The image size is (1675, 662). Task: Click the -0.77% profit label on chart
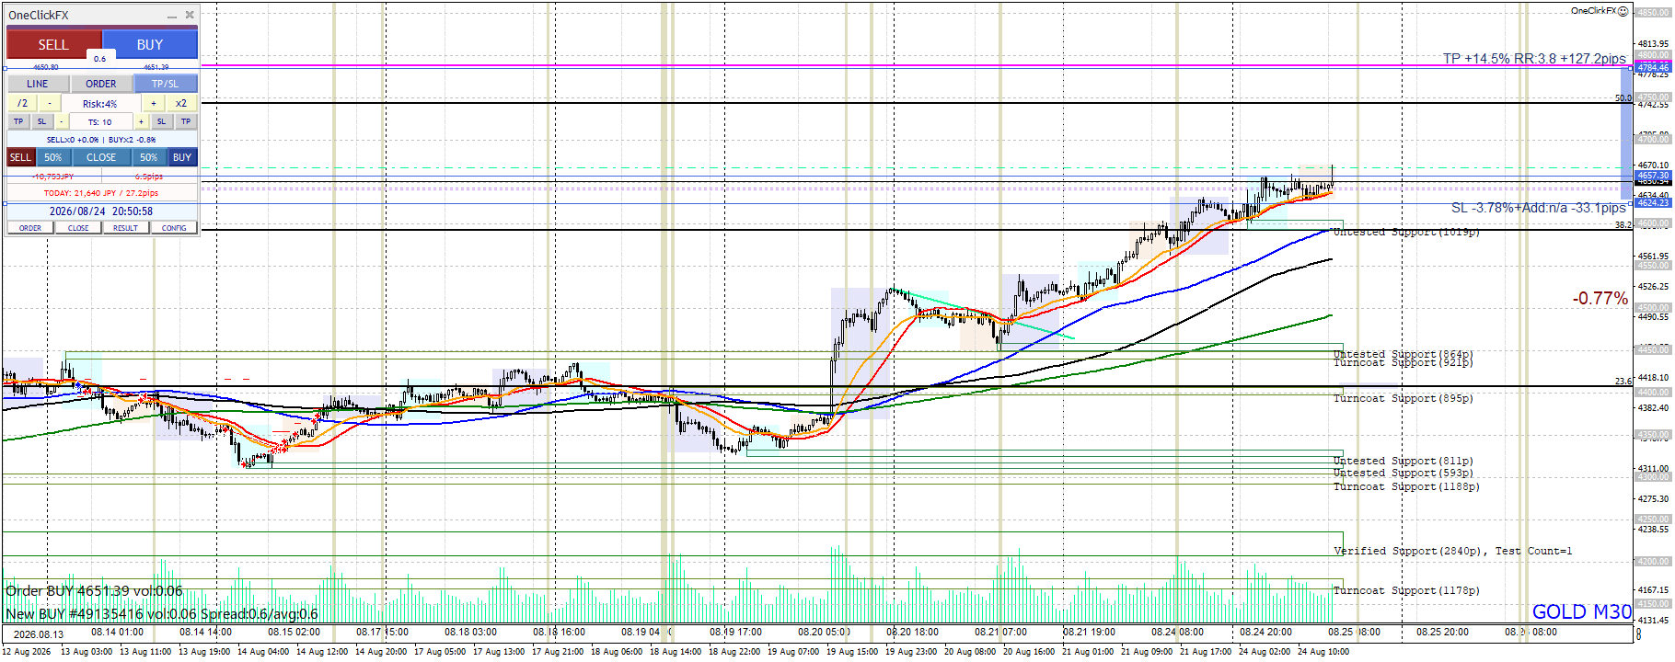1600,298
